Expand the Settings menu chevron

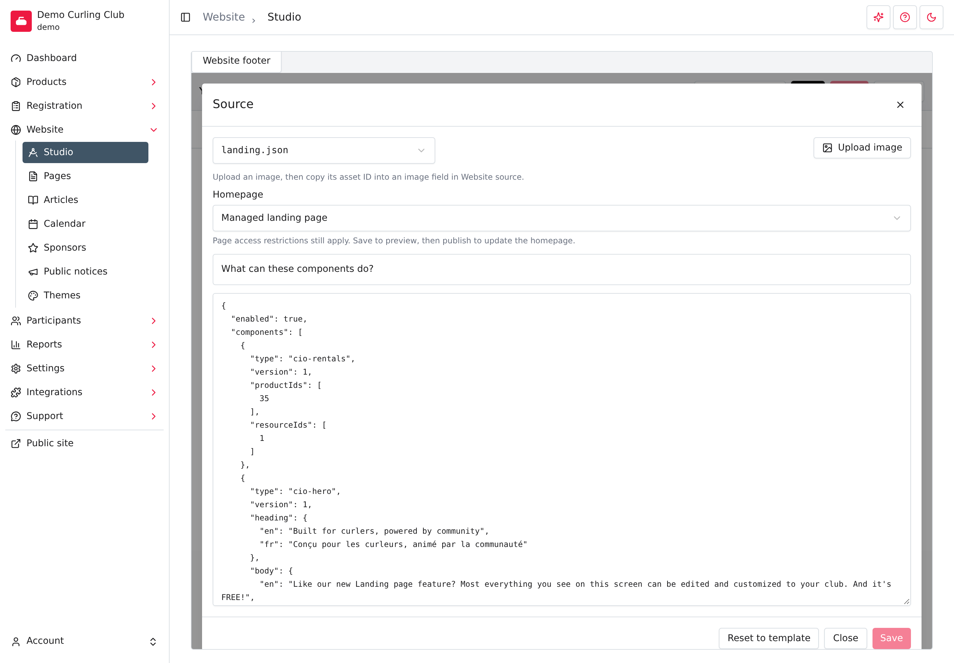click(154, 369)
